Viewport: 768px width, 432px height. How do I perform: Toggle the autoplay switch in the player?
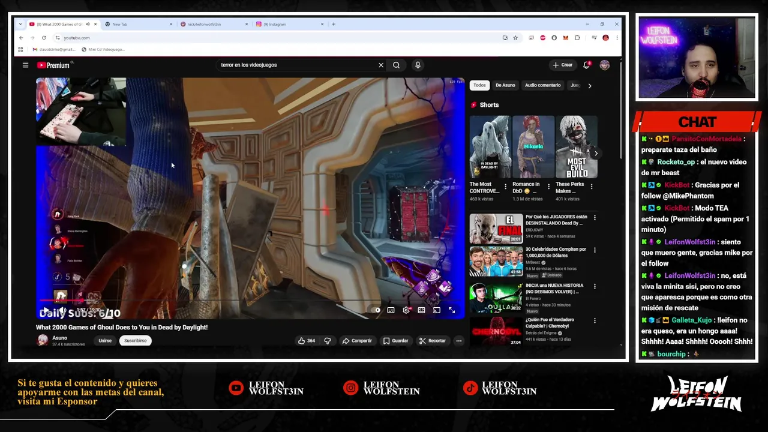tap(376, 310)
